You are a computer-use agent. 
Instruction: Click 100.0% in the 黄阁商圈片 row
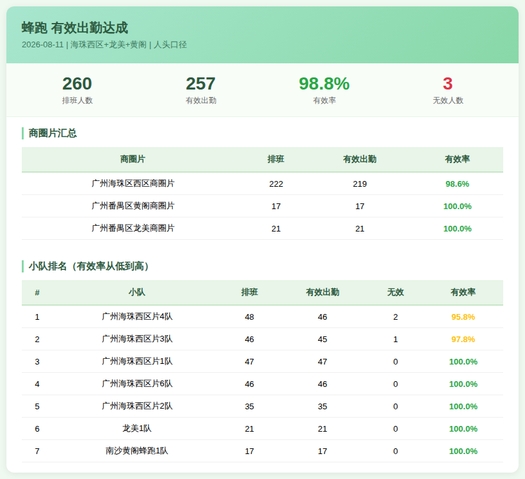(x=457, y=207)
